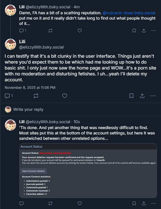Bookmark the first post in thread
The image size is (161, 209).
134,31
